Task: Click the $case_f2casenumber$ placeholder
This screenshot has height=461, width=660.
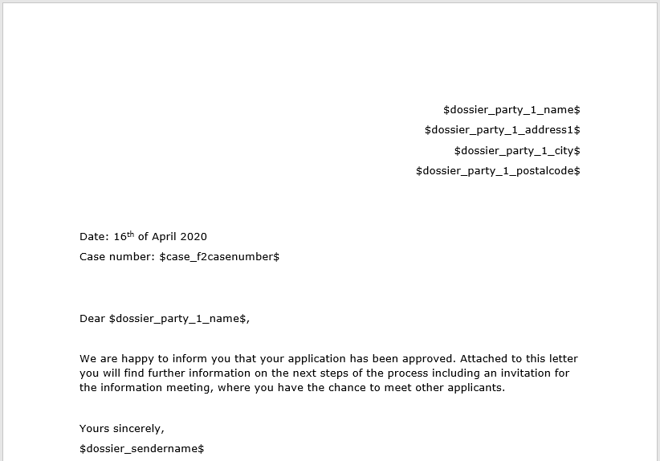Action: [x=219, y=257]
